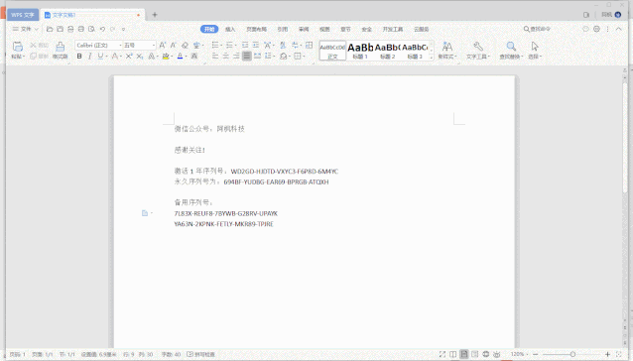Expand the font color dropdown arrow
This screenshot has height=361, width=633.
point(187,57)
